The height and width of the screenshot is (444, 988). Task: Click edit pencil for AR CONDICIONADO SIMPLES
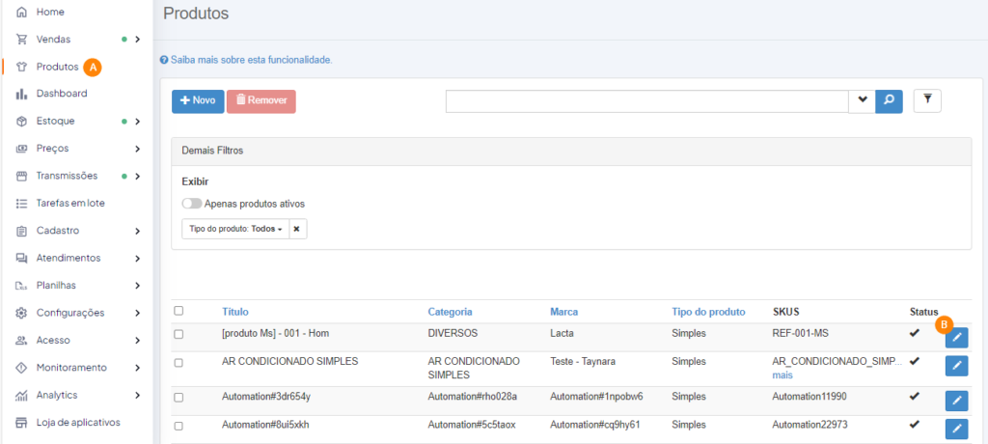click(956, 365)
